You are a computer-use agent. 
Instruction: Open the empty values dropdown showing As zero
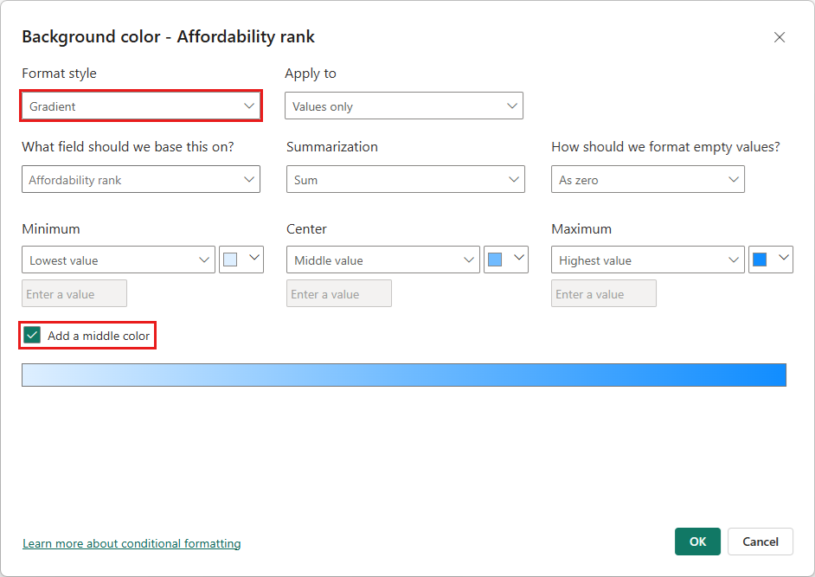[647, 179]
